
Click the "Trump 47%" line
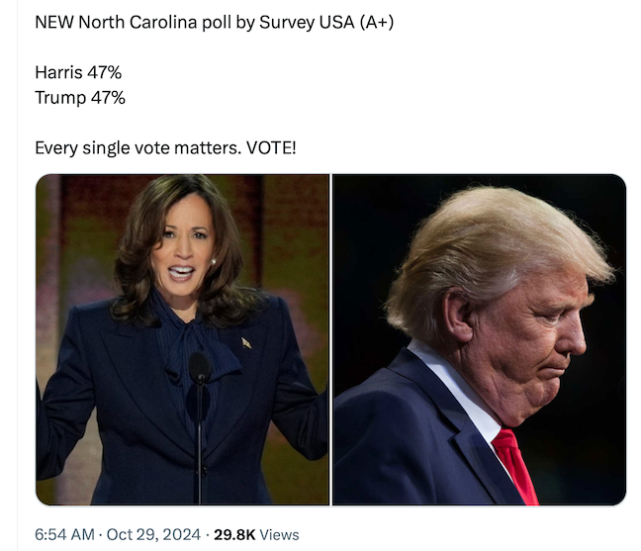80,97
